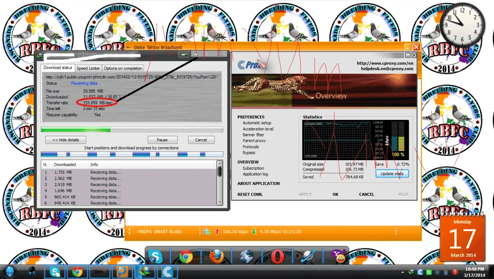Click the scroll down arrow of connections list
494x279 pixels.
(x=220, y=202)
